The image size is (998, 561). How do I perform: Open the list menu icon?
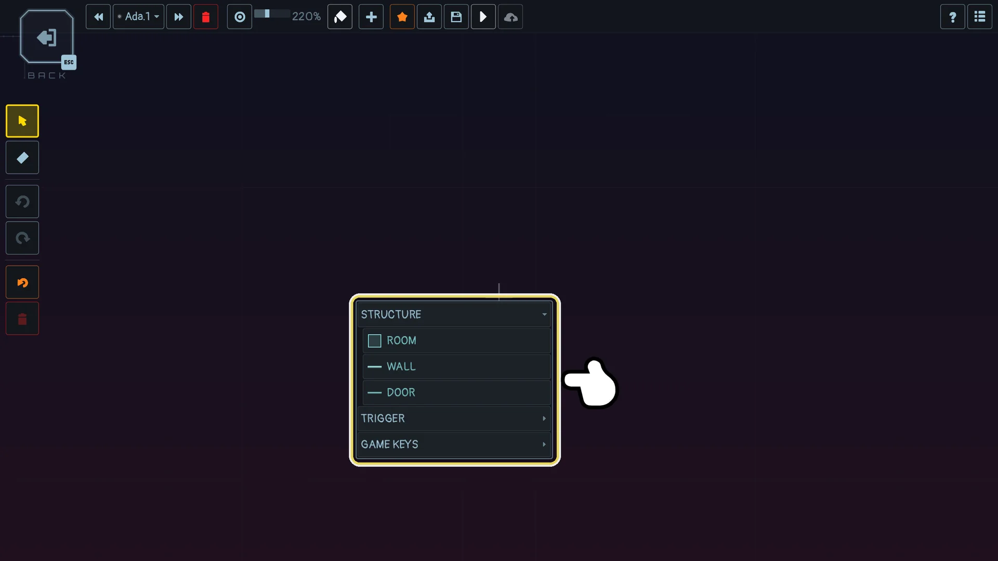(x=980, y=17)
